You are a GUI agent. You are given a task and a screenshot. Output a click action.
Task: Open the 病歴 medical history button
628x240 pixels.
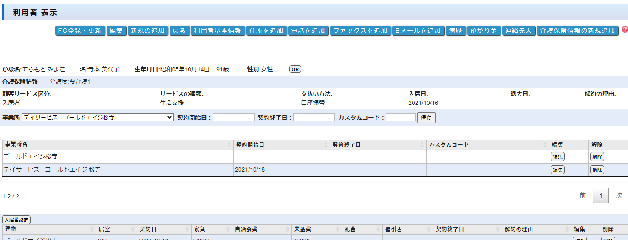(x=455, y=31)
